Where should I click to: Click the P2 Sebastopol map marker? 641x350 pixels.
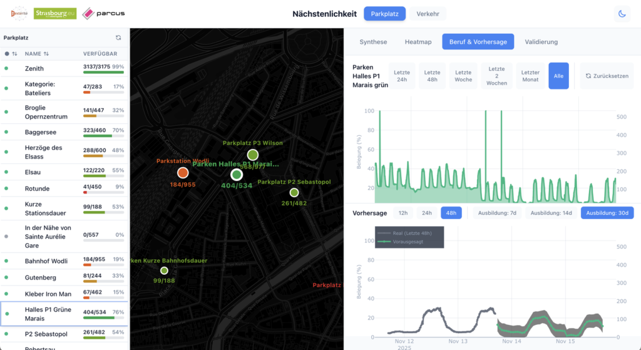[x=294, y=192]
